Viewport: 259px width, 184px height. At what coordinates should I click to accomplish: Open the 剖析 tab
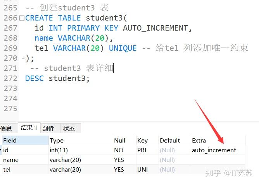tap(50, 128)
